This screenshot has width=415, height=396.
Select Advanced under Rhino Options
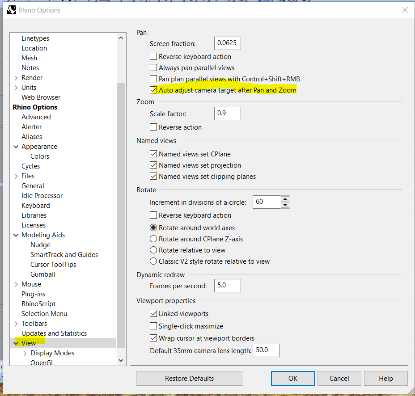(36, 117)
